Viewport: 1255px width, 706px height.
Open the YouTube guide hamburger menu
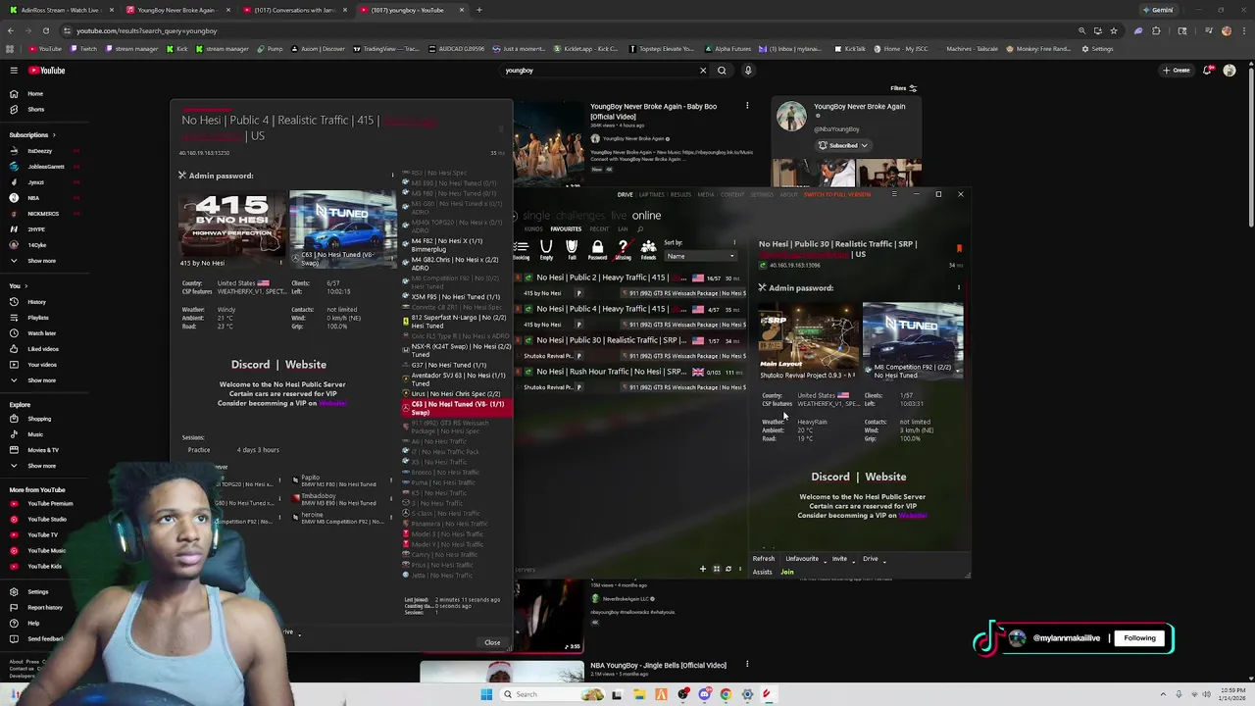pos(14,71)
